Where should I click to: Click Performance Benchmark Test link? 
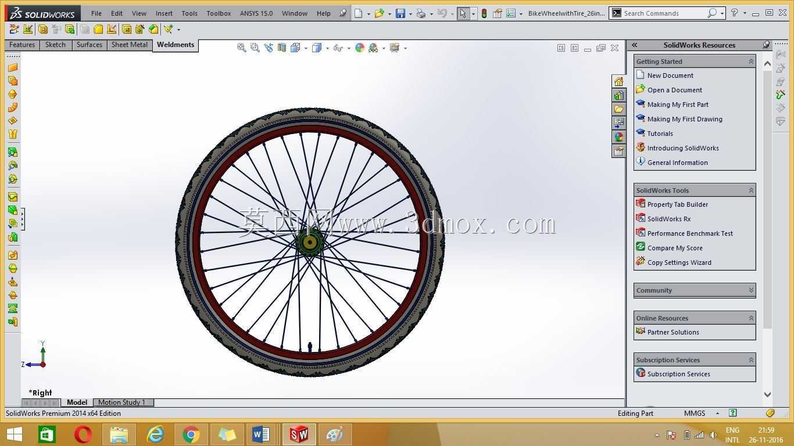pyautogui.click(x=690, y=233)
